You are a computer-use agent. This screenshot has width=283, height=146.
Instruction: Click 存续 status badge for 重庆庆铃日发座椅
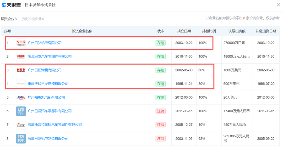(161, 84)
